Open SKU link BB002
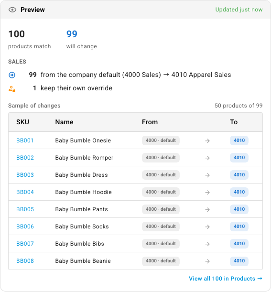Viewport: 271px width, 292px height. click(x=25, y=158)
